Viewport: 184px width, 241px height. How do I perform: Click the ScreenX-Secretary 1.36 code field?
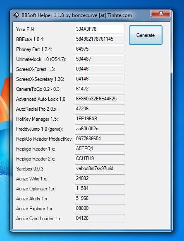[x=100, y=79]
